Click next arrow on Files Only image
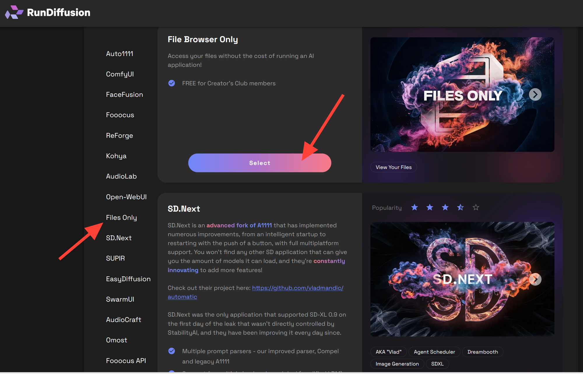 pyautogui.click(x=535, y=95)
